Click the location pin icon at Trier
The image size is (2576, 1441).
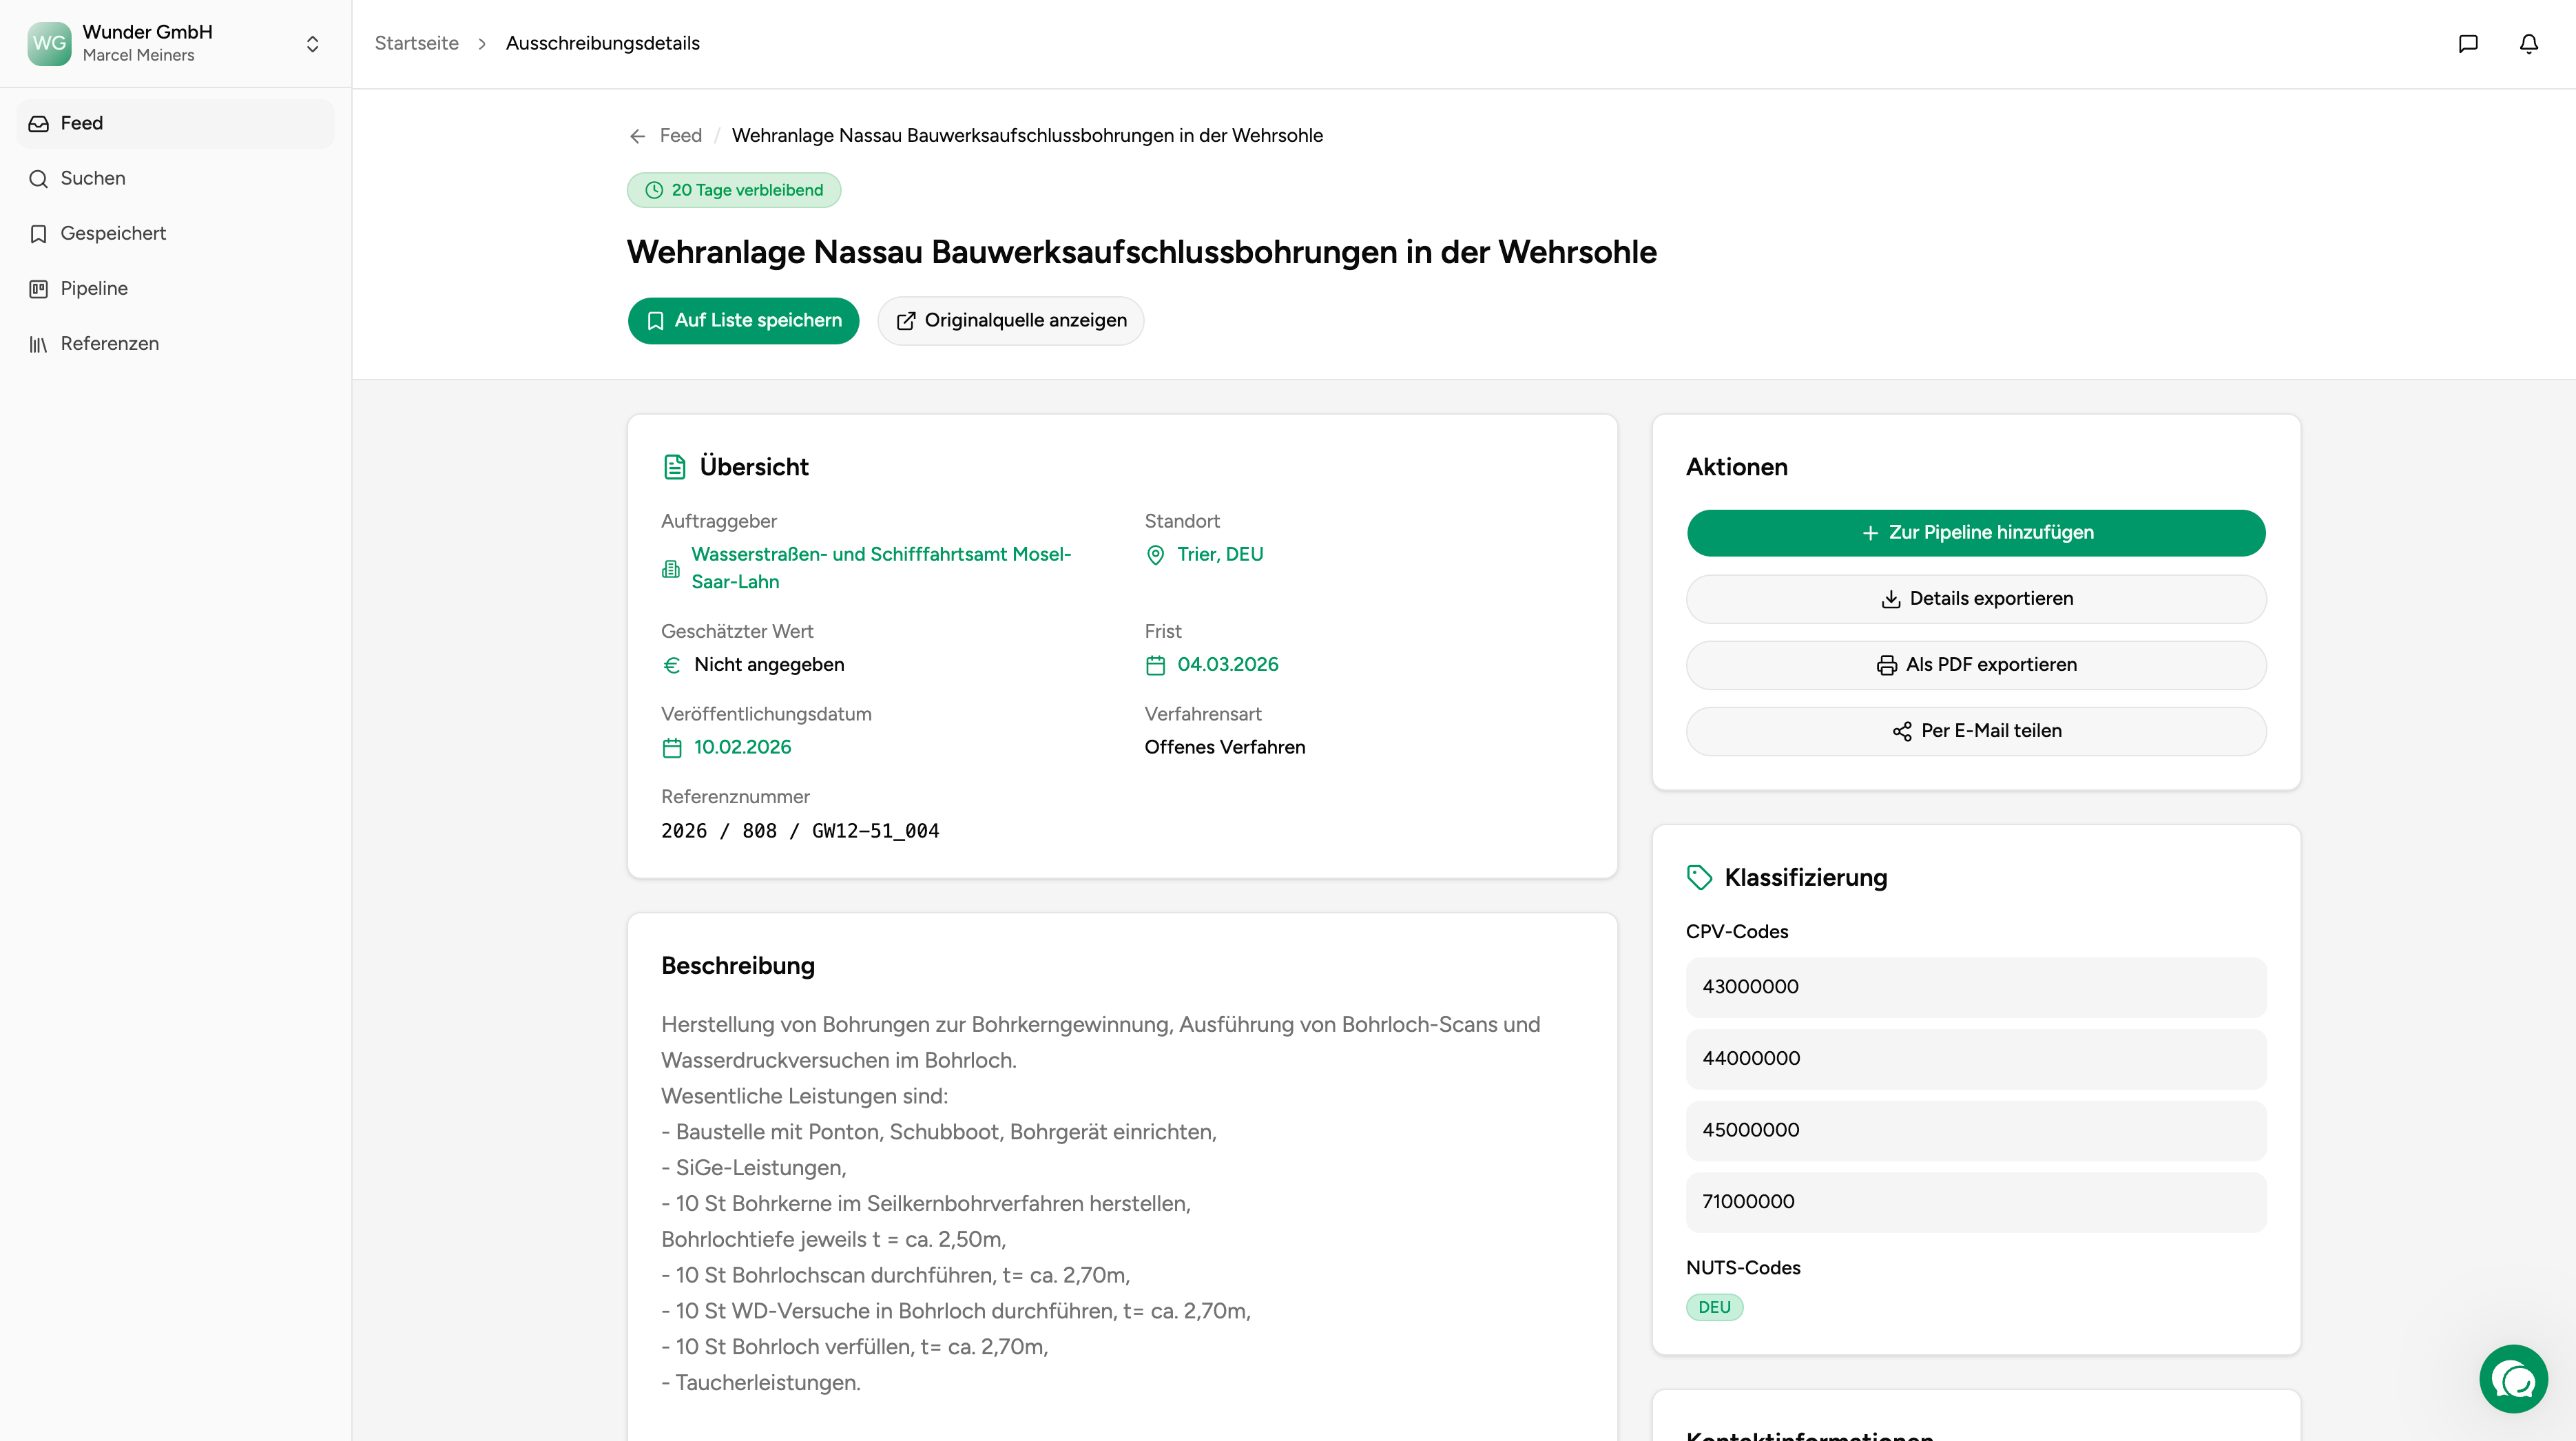(x=1155, y=555)
